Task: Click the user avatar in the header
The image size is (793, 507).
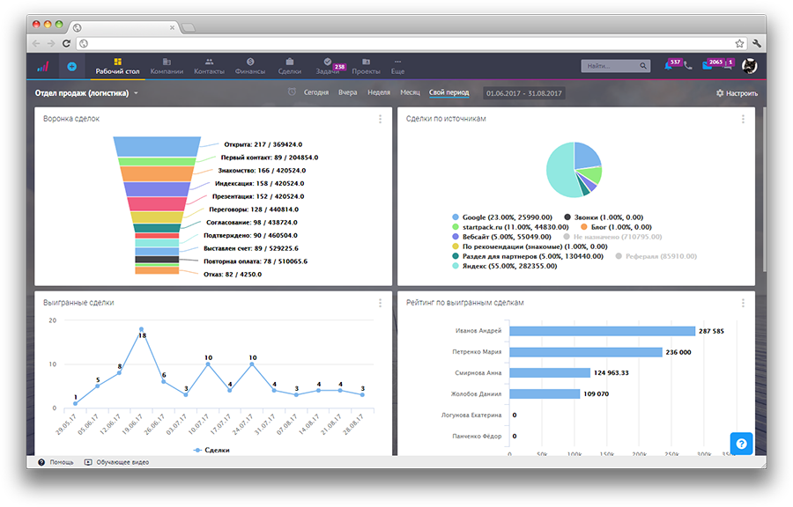Action: 749,66
